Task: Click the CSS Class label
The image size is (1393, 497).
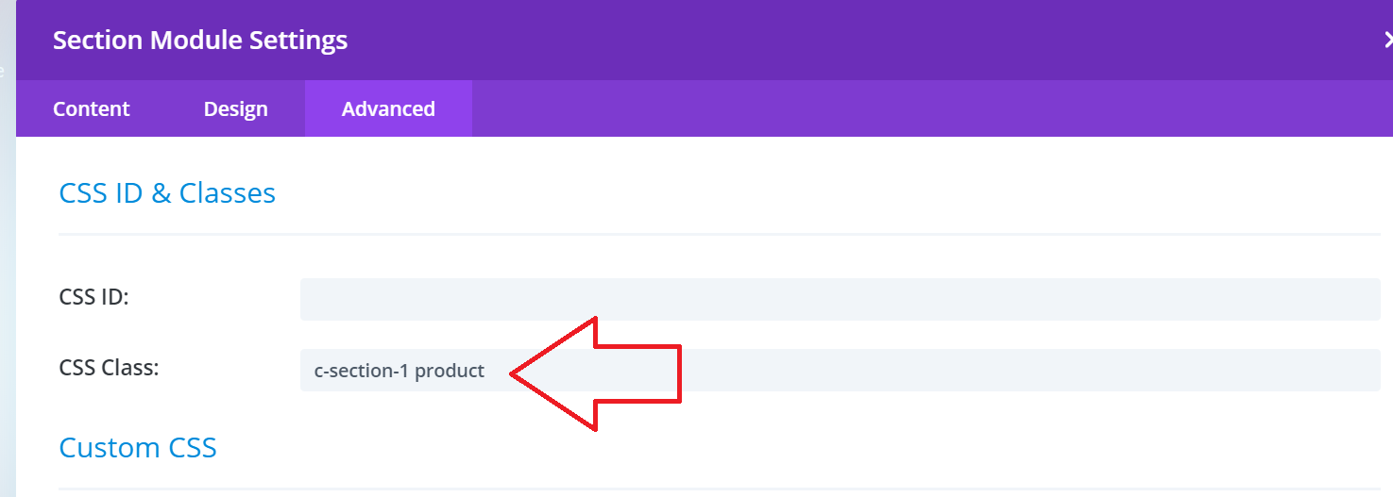Action: pyautogui.click(x=109, y=367)
